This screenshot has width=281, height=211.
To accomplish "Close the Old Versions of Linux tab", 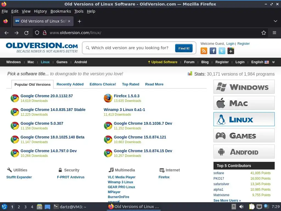I will [x=69, y=21].
